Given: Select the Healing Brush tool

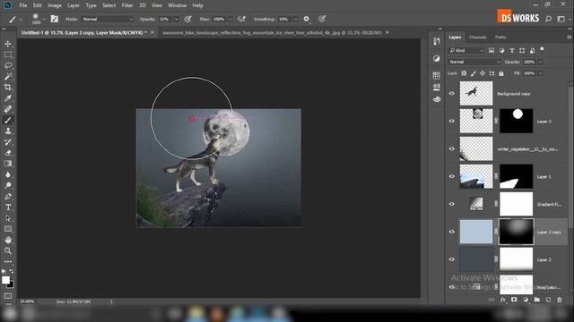Looking at the screenshot, I should 8,109.
